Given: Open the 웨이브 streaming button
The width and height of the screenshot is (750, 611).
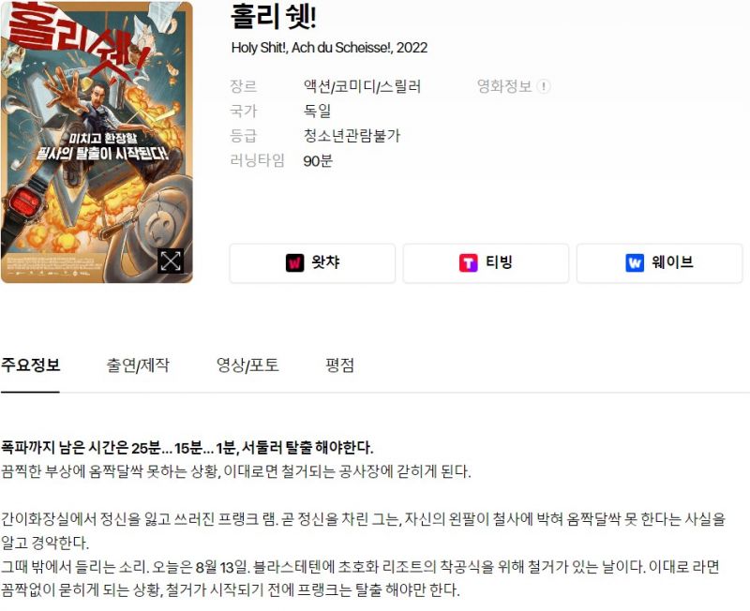Looking at the screenshot, I should [x=660, y=263].
